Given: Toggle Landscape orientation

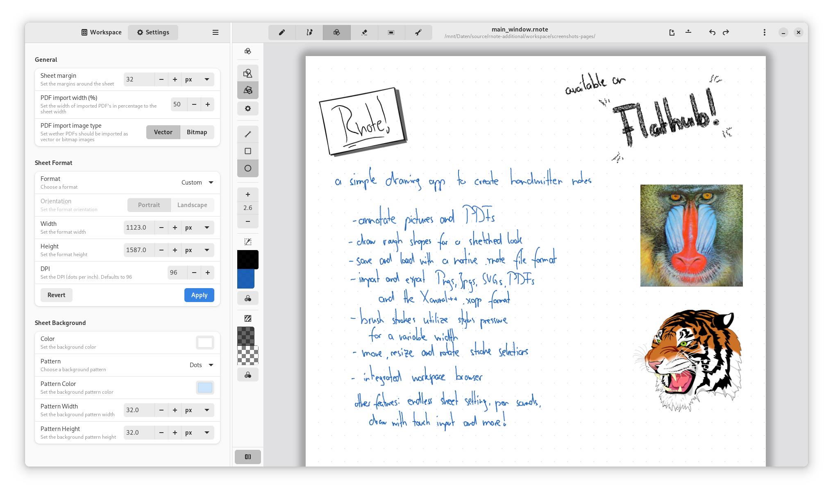Looking at the screenshot, I should click(192, 205).
